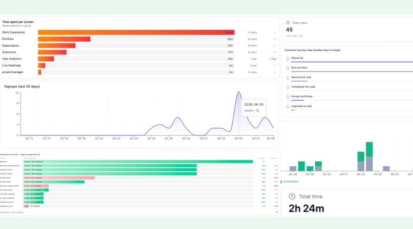413x229 pixels.
Task: Click the Subscription time-spent bar
Action: 56,45
